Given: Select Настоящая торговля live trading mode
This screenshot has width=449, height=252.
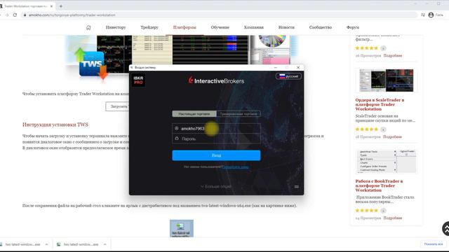Looking at the screenshot, I should pyautogui.click(x=194, y=113).
